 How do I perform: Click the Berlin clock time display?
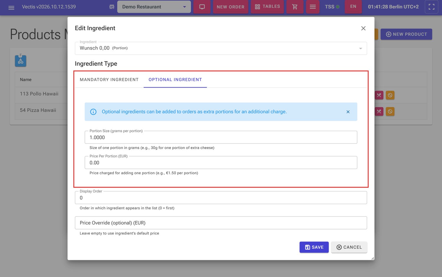(x=393, y=7)
